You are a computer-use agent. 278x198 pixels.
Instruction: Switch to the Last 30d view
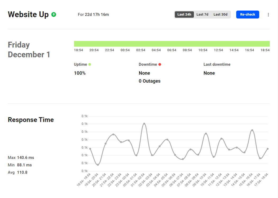tap(220, 15)
